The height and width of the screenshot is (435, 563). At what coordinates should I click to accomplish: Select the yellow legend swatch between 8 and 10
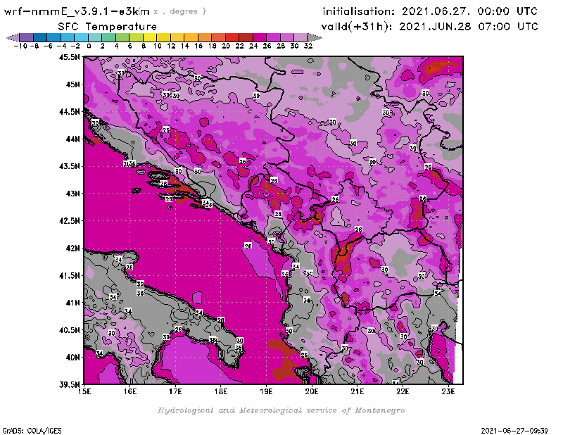point(150,37)
